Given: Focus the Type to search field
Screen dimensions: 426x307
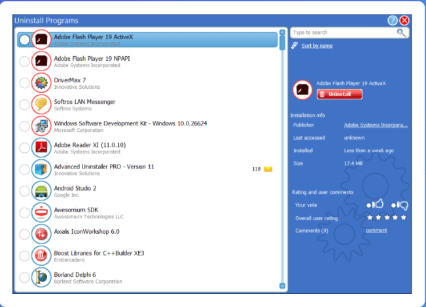Looking at the screenshot, I should point(349,33).
